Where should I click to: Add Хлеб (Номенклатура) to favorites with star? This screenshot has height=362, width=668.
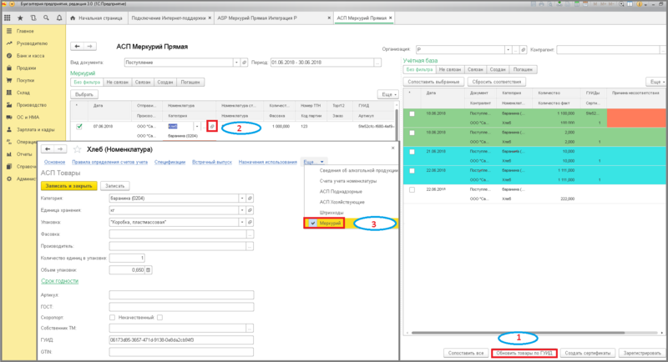tap(79, 148)
